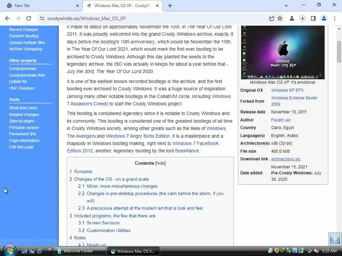Image resolution: width=342 pixels, height=256 pixels.
Task: Jump to 3.1 Screen Saviours
Action: [103, 223]
